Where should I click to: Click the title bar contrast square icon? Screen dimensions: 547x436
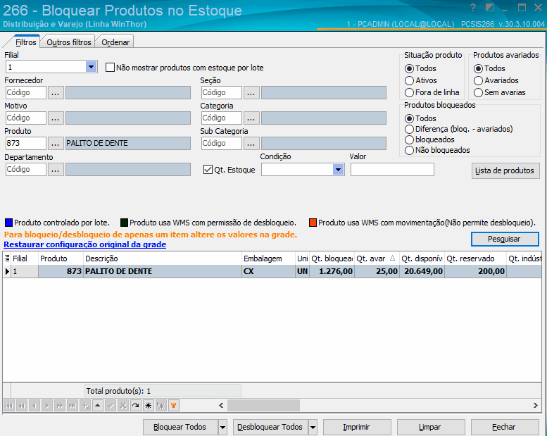click(x=489, y=7)
